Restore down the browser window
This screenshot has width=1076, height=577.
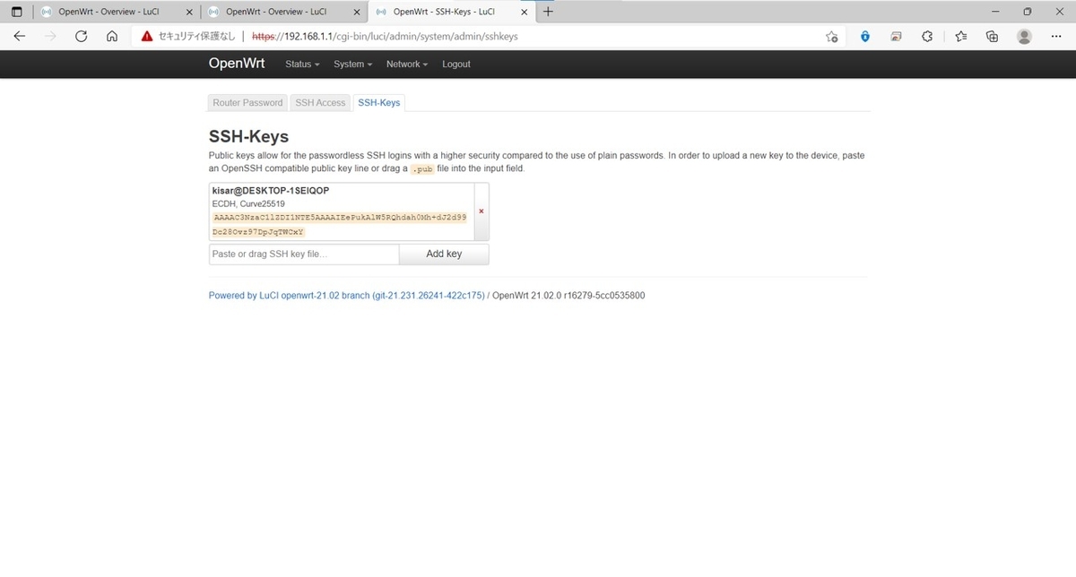click(x=1028, y=12)
